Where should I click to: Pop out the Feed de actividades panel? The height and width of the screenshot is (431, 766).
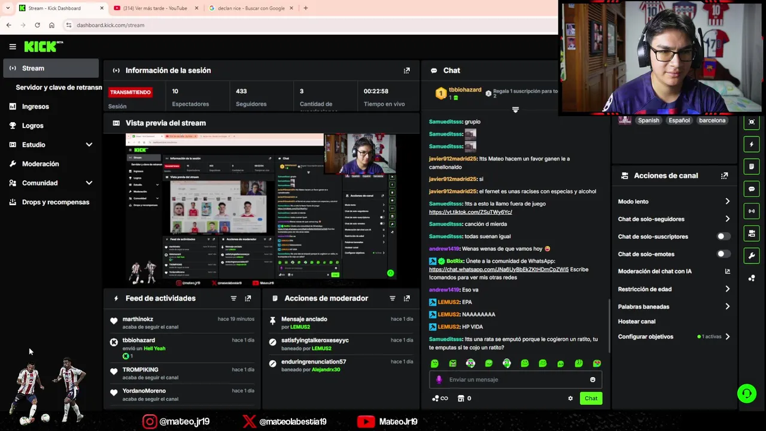click(248, 298)
